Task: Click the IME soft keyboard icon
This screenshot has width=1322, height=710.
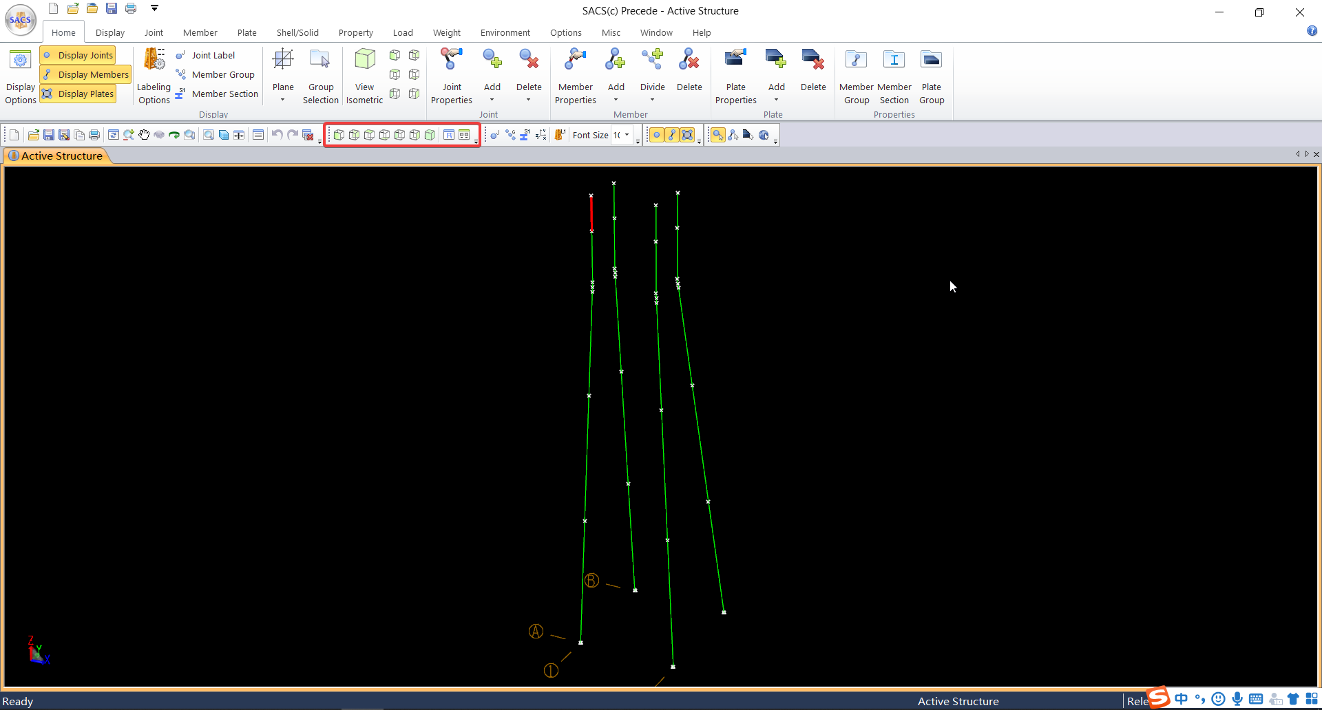Action: click(1256, 699)
